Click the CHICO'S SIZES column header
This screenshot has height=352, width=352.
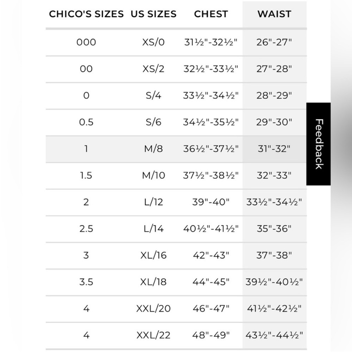point(86,14)
